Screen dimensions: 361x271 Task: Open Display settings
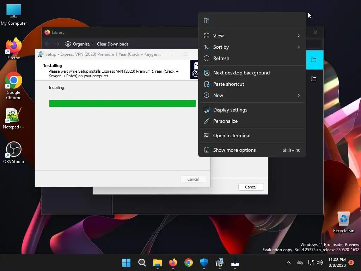tap(252, 110)
